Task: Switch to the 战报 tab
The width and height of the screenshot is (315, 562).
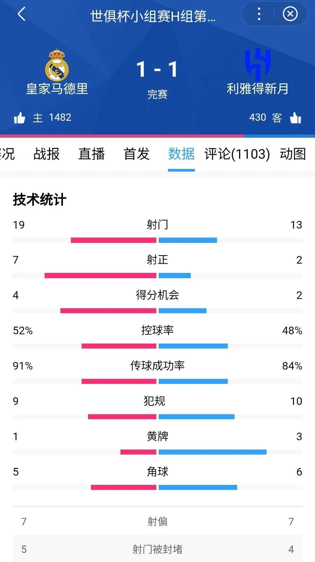Action: click(46, 154)
